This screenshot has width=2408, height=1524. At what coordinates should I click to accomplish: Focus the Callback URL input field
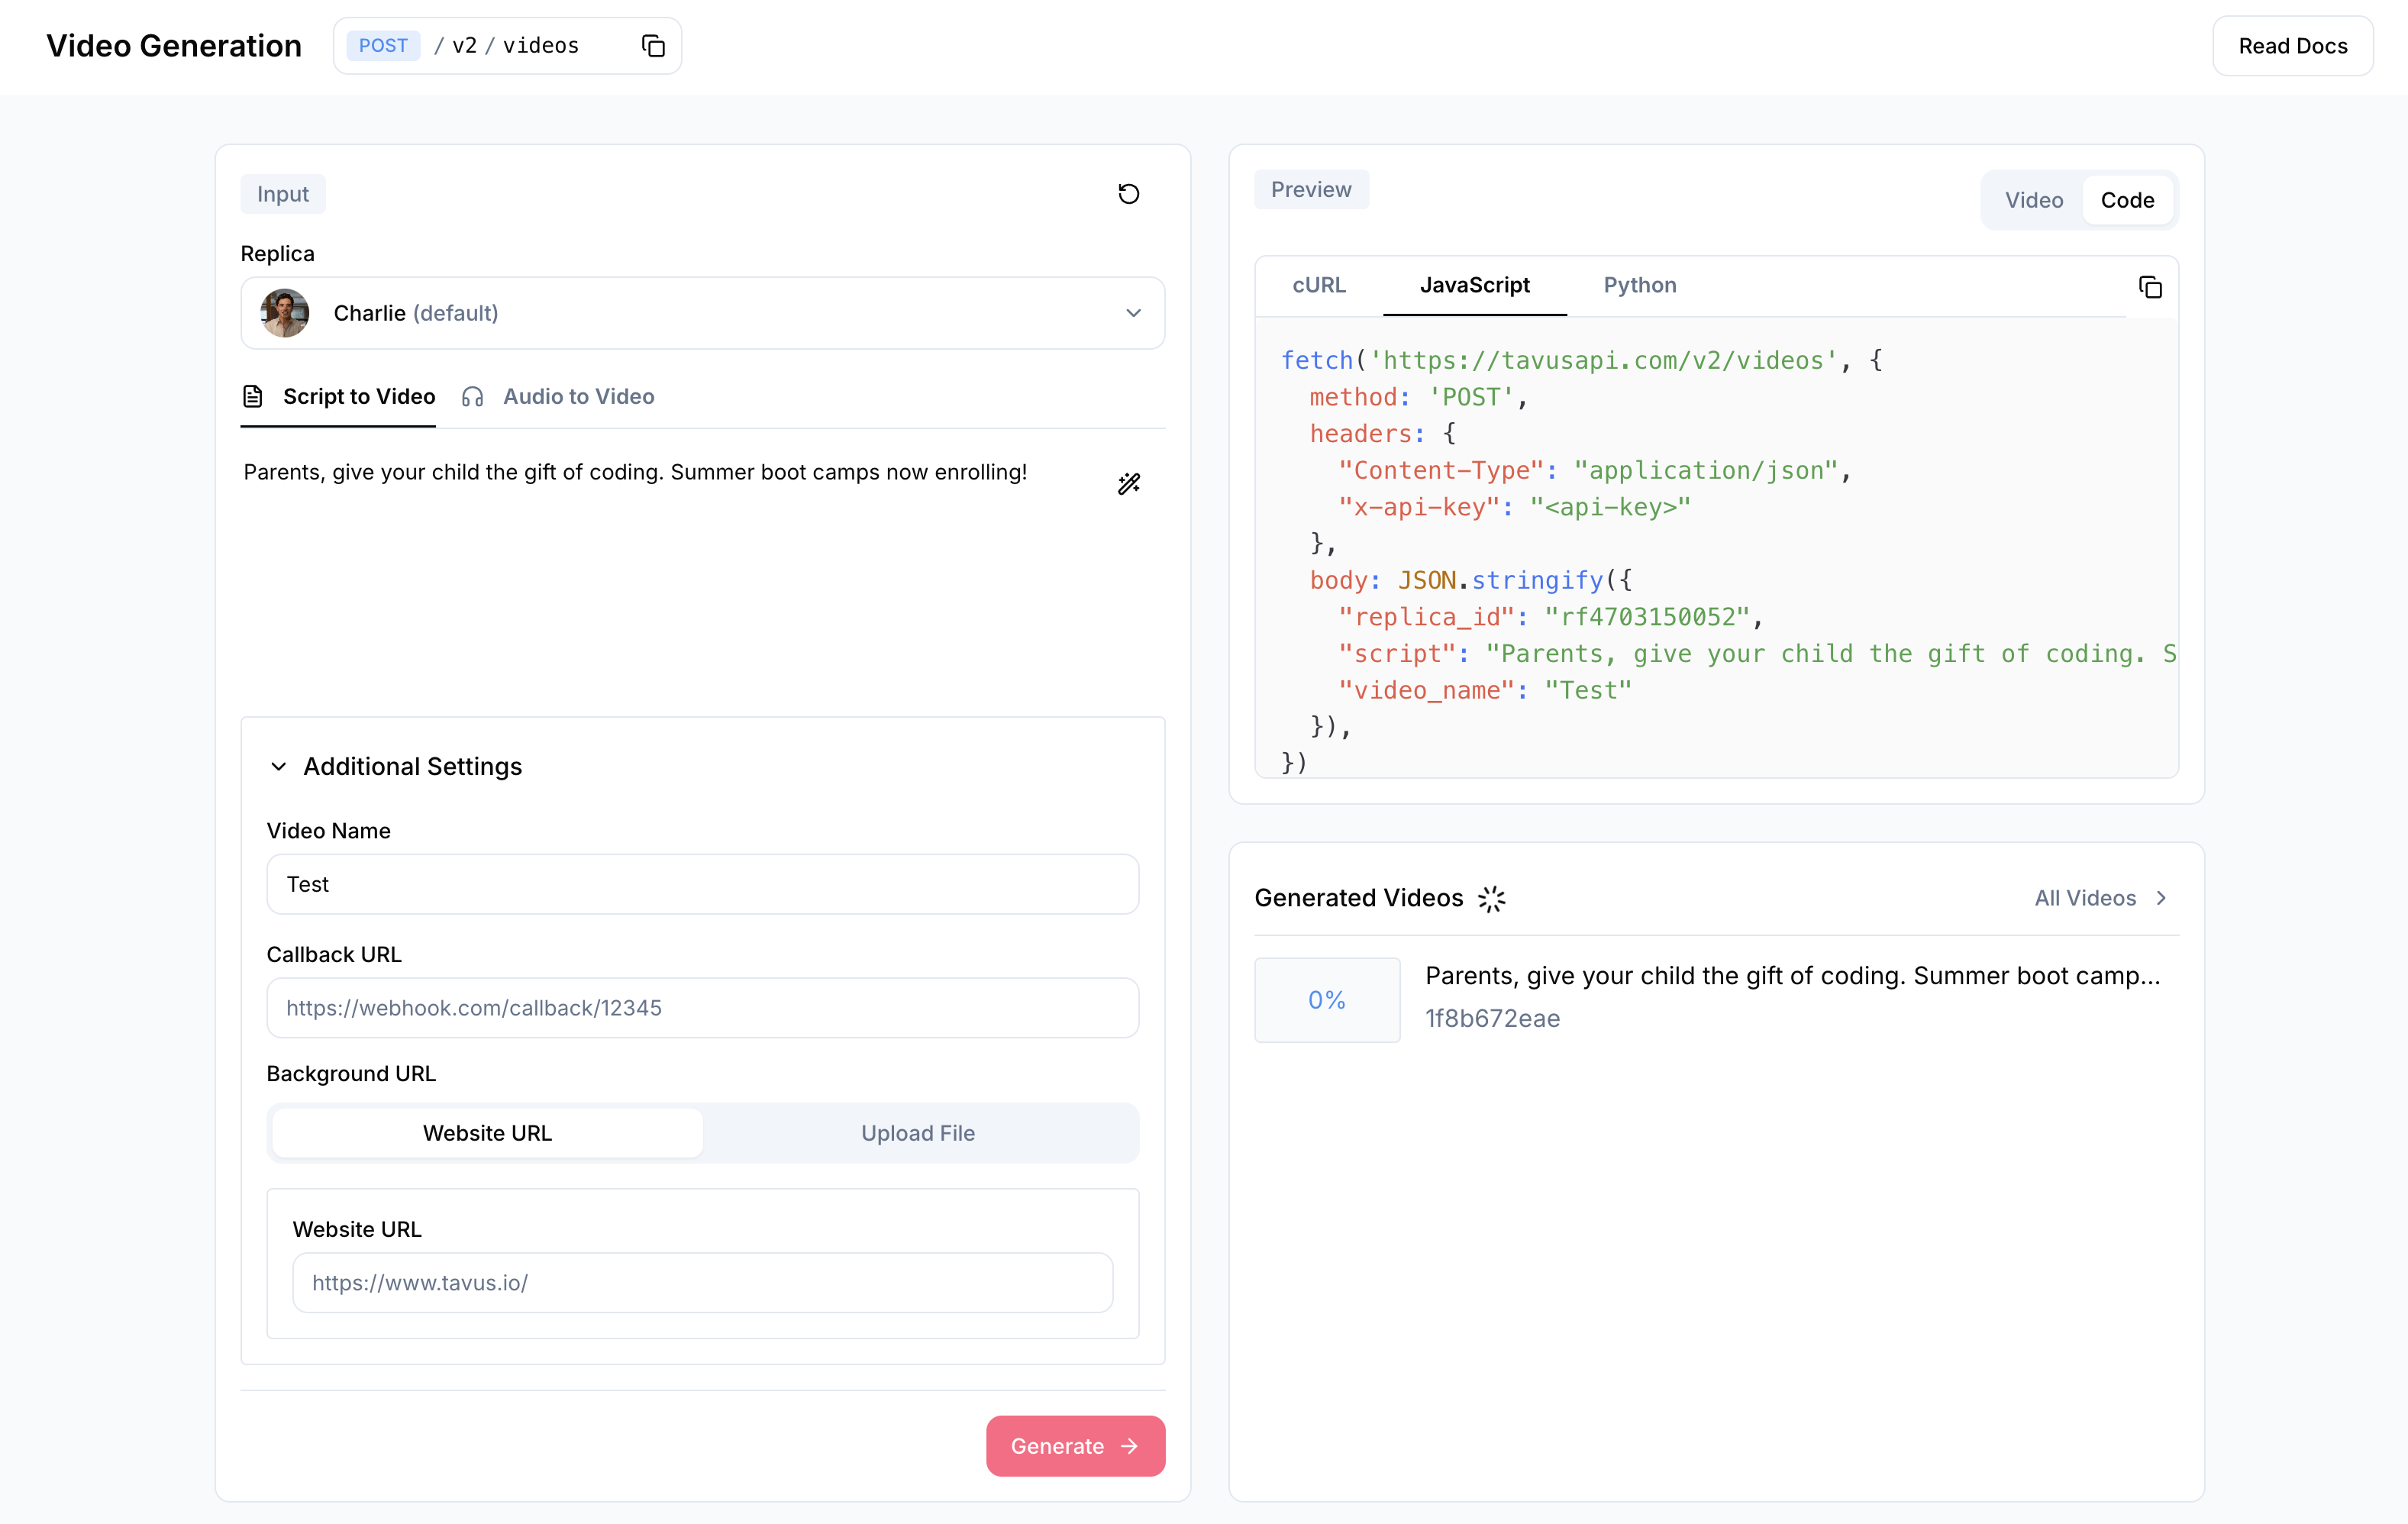702,1008
